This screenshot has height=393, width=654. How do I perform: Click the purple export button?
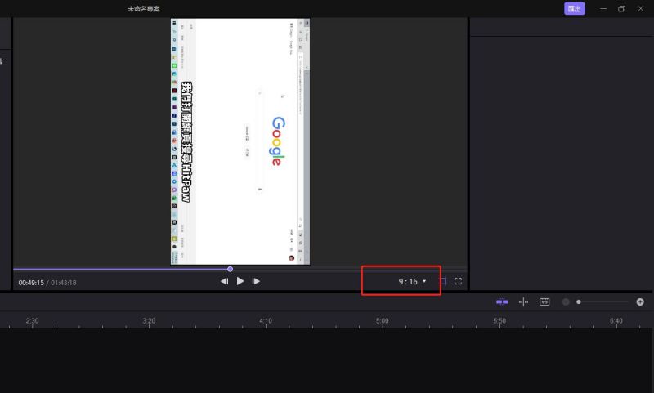pos(575,8)
